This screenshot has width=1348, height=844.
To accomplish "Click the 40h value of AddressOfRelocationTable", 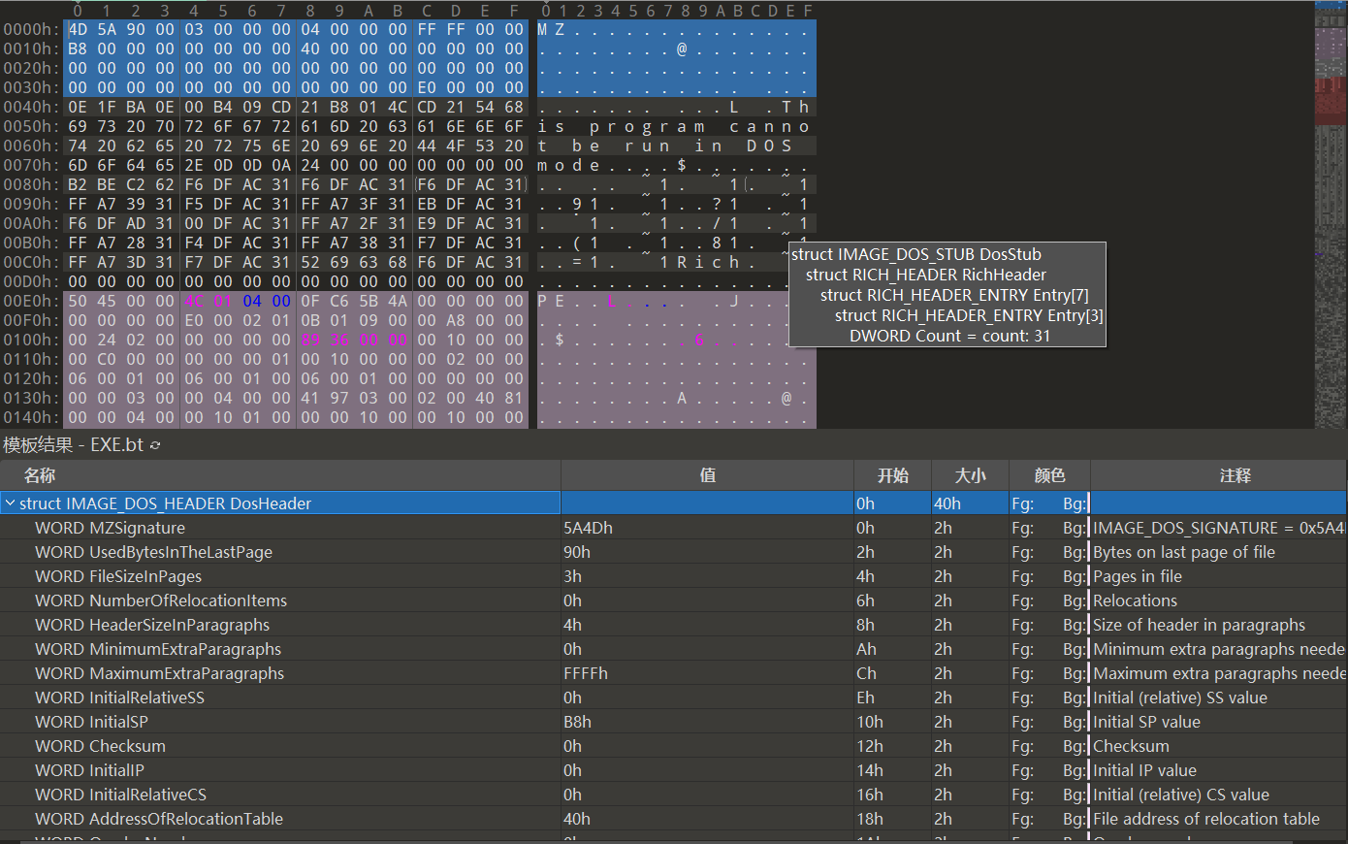I will (x=577, y=819).
